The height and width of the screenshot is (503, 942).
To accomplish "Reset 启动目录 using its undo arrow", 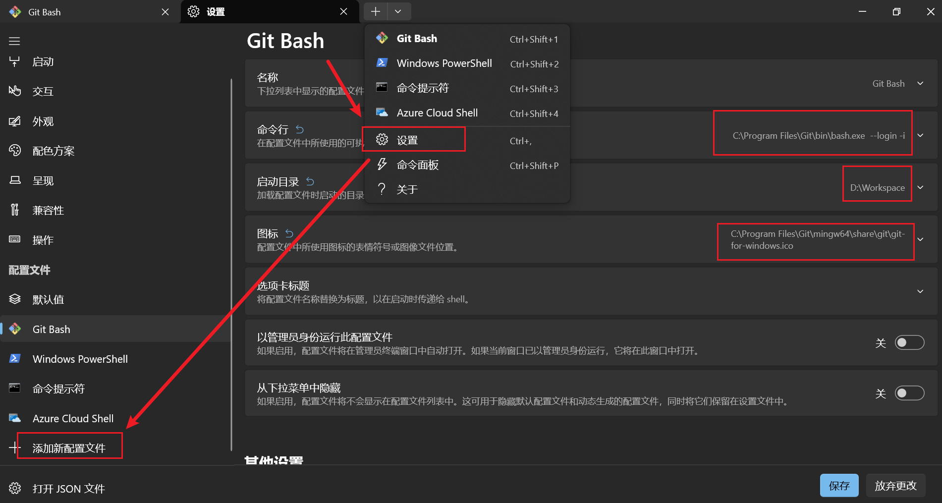I will pyautogui.click(x=310, y=181).
